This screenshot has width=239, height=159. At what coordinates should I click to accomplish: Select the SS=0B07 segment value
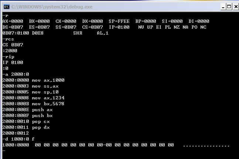pyautogui.click(x=66, y=27)
